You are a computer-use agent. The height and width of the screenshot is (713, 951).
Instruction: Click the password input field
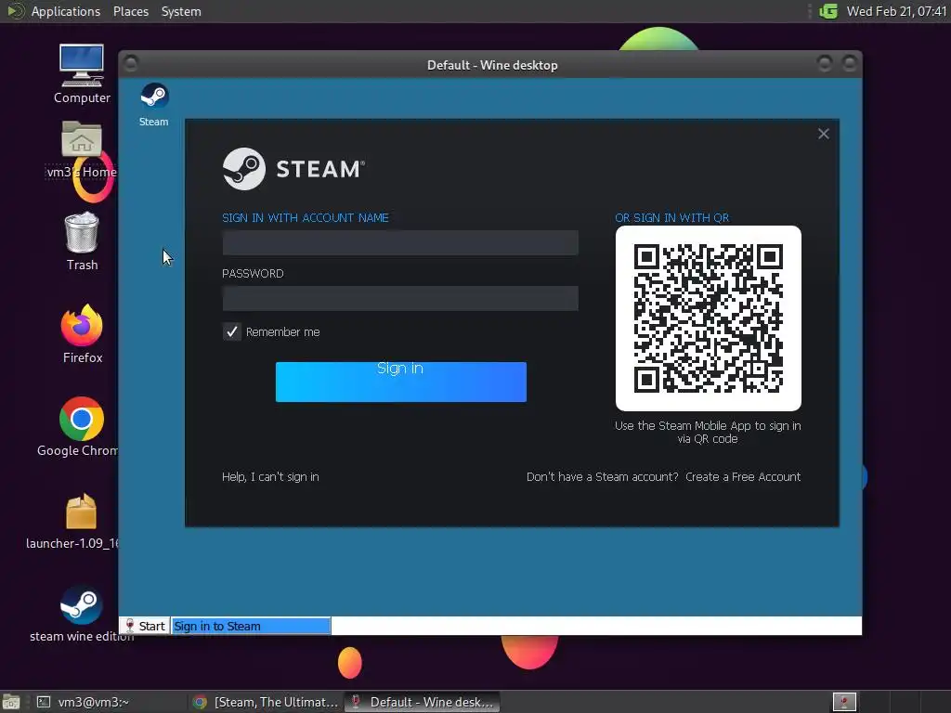point(400,298)
